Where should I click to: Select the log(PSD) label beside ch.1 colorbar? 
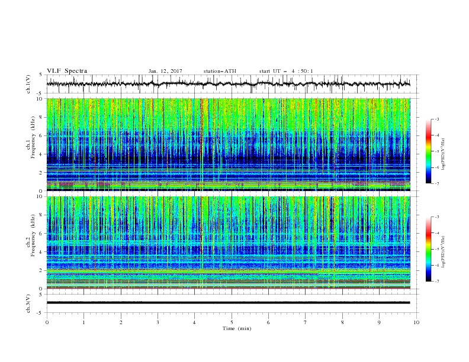[x=443, y=154]
